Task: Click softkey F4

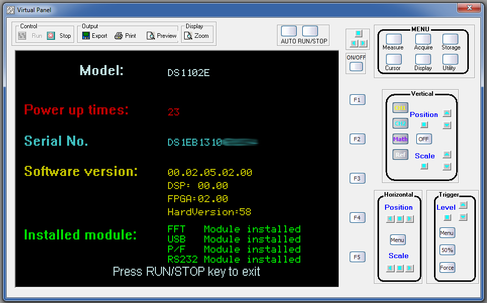Action: coord(357,218)
